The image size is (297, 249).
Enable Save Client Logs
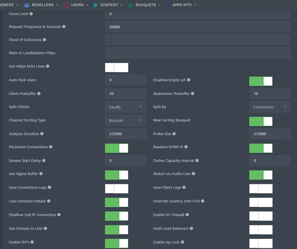coord(261,189)
